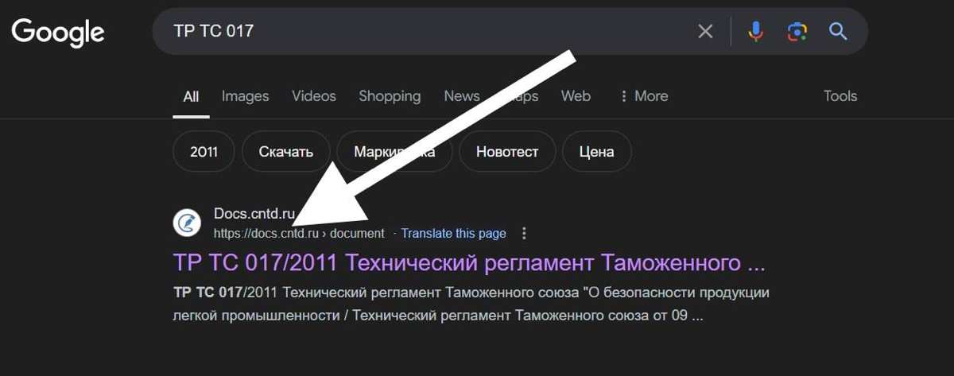Click the snippet text about легкой промышленности
Image resolution: width=954 pixels, height=376 pixels.
coord(471,304)
